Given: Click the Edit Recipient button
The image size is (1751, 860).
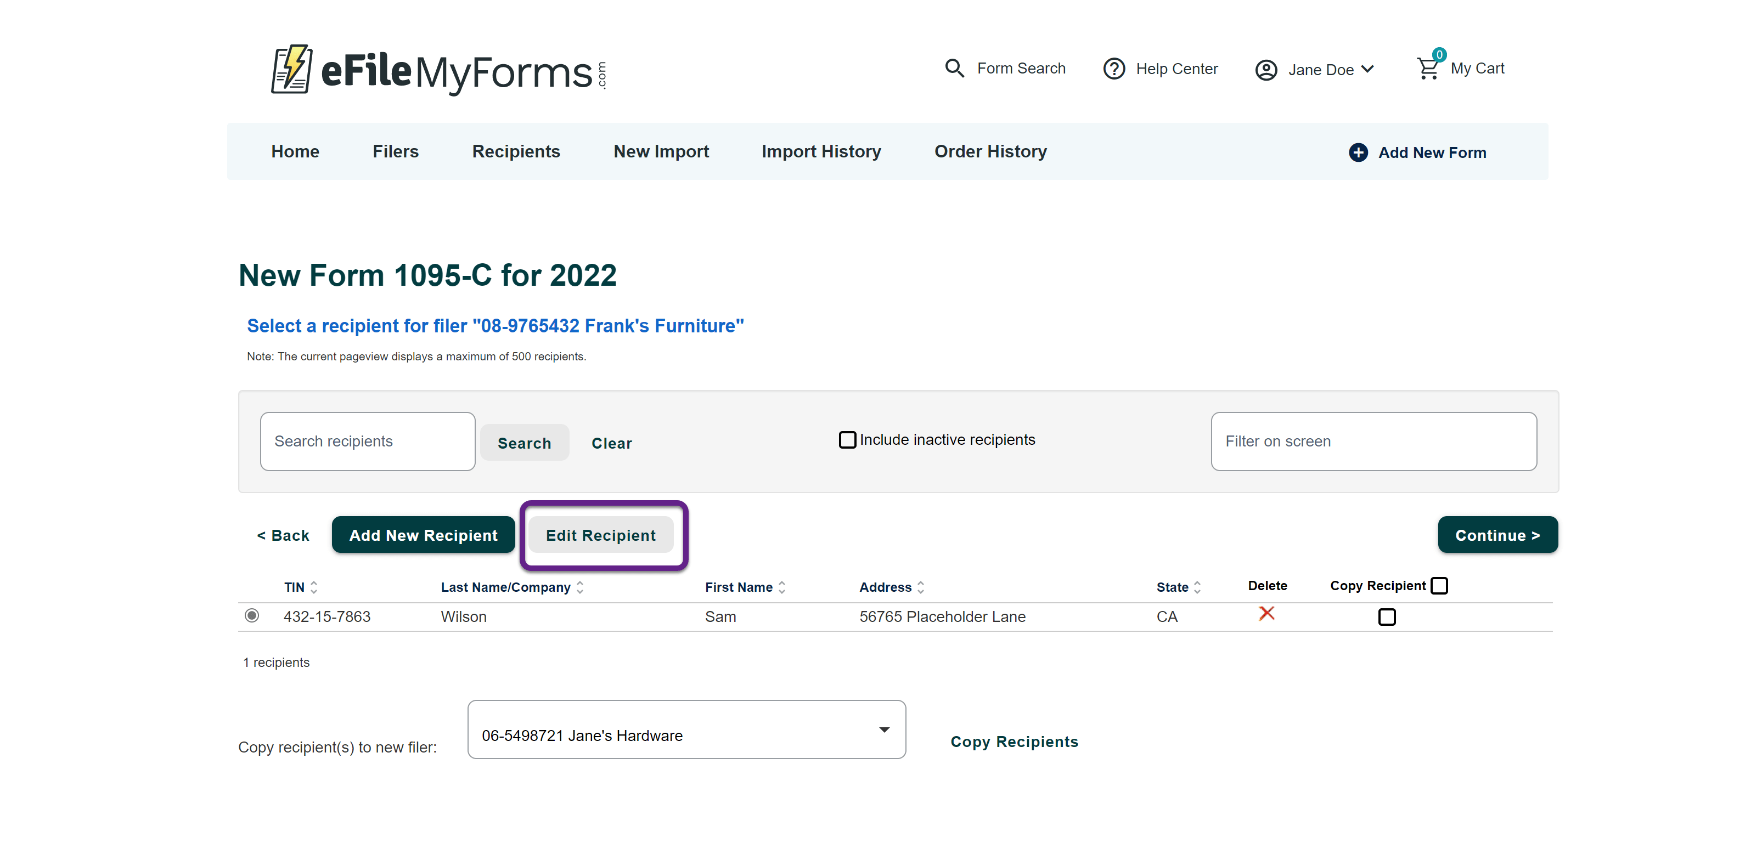Looking at the screenshot, I should point(601,535).
